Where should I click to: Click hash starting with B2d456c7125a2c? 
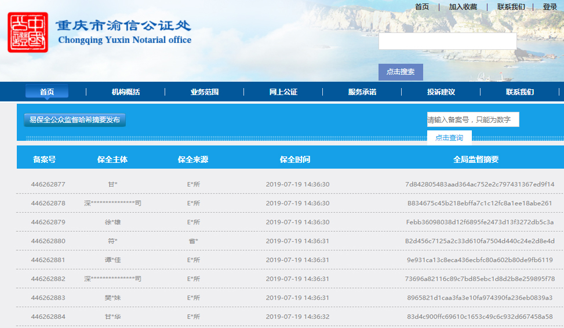[x=480, y=241]
